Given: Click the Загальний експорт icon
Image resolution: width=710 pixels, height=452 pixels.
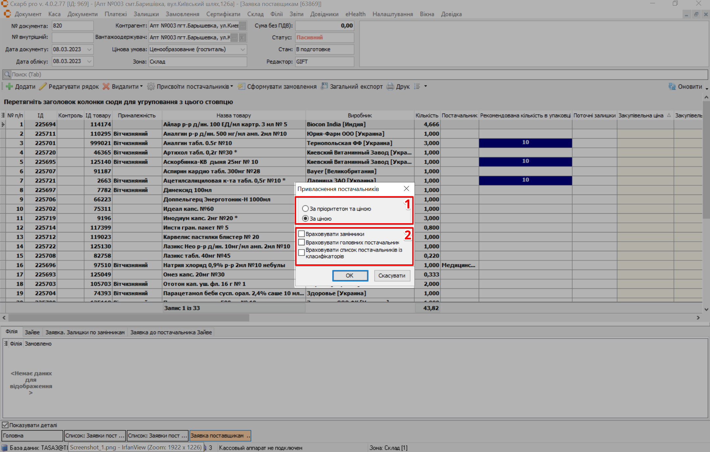Looking at the screenshot, I should (324, 86).
